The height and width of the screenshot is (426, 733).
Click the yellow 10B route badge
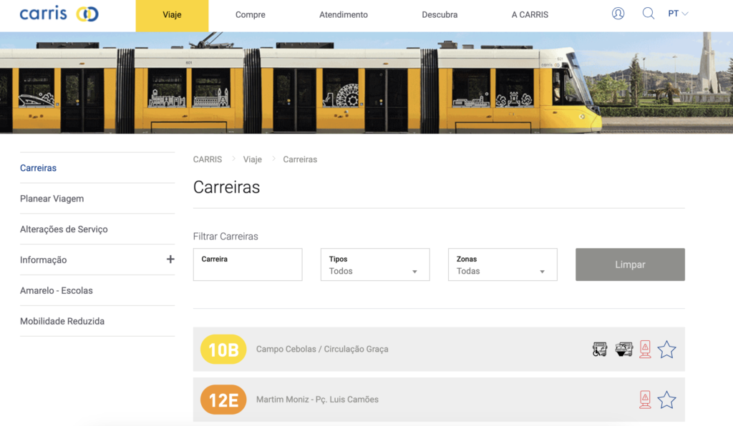(223, 349)
